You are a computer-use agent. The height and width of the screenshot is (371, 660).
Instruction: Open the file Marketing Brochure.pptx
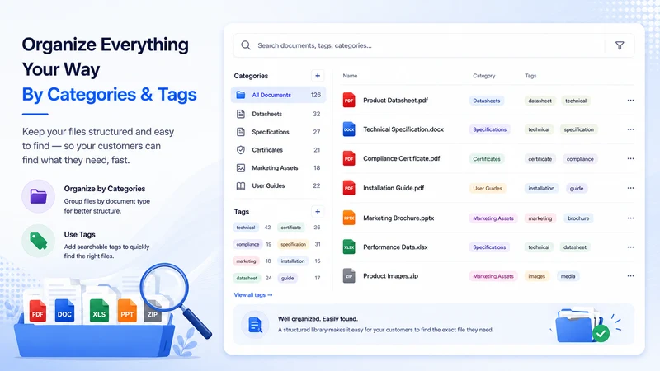[398, 218]
